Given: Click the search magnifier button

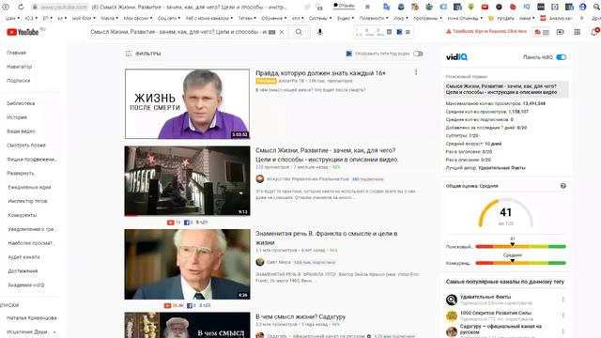Looking at the screenshot, I should tap(299, 32).
